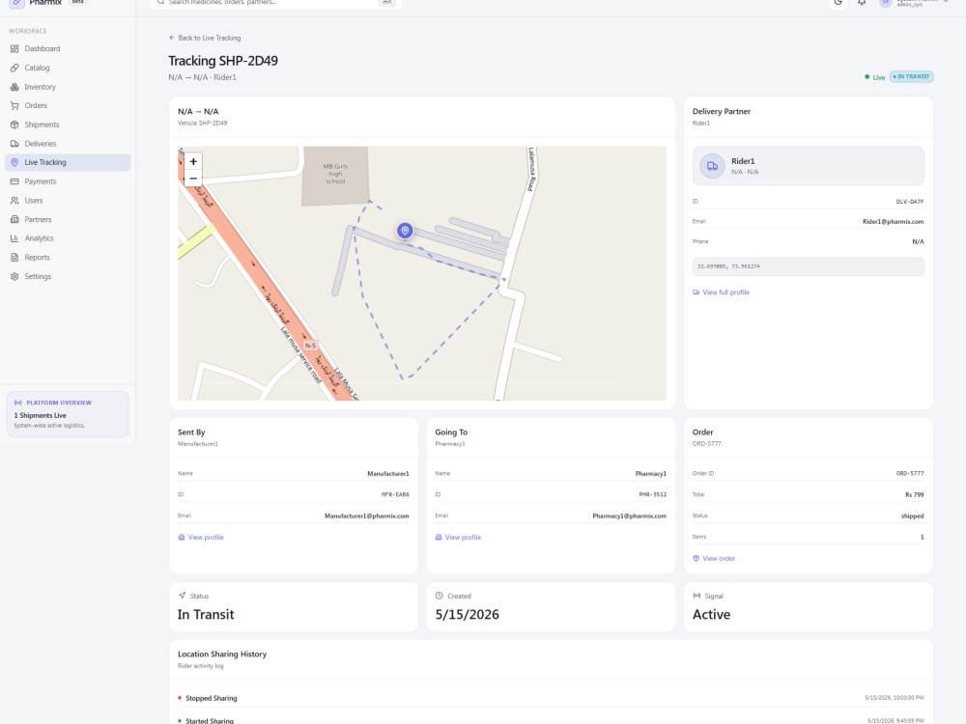The height and width of the screenshot is (724, 966).
Task: Zoom out on the map
Action: (x=193, y=178)
